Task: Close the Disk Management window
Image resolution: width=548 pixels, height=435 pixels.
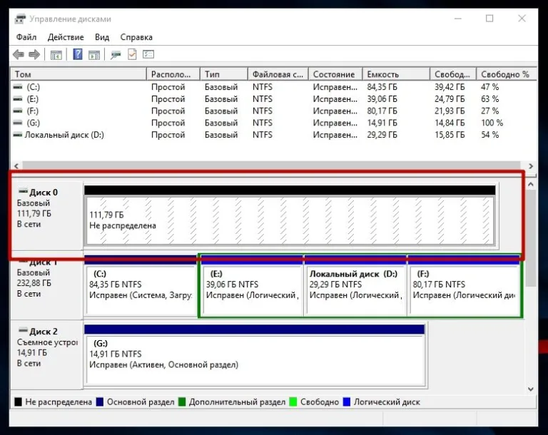Action: (522, 19)
